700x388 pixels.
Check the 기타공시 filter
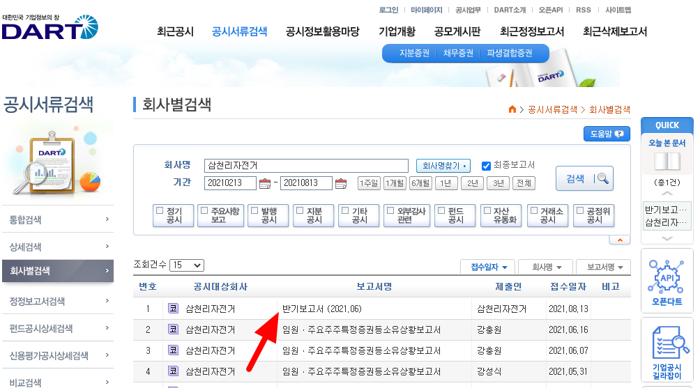tap(345, 210)
